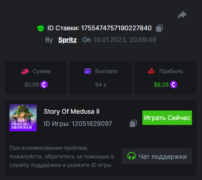
Task: Click the $0.09 bet amount value
Action: (32, 85)
